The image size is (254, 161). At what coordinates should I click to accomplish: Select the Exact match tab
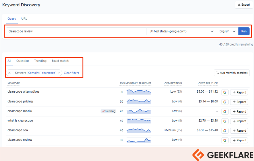click(60, 61)
